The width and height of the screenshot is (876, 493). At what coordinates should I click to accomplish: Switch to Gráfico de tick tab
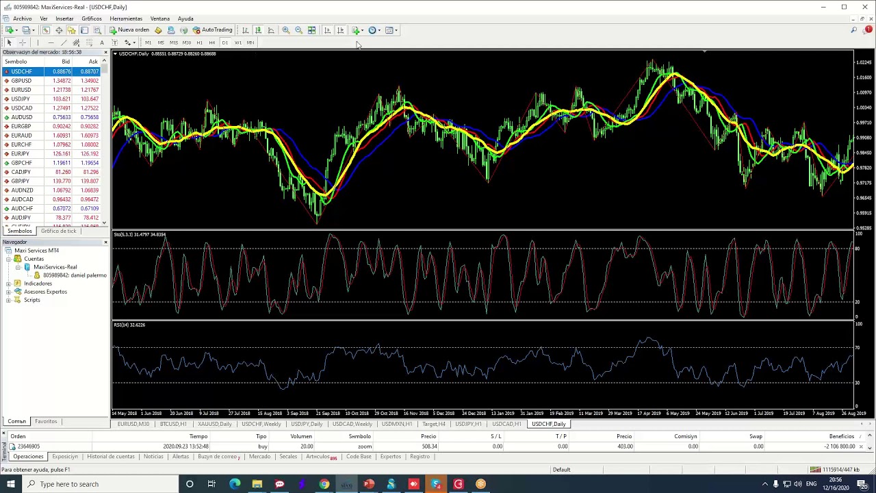[58, 231]
